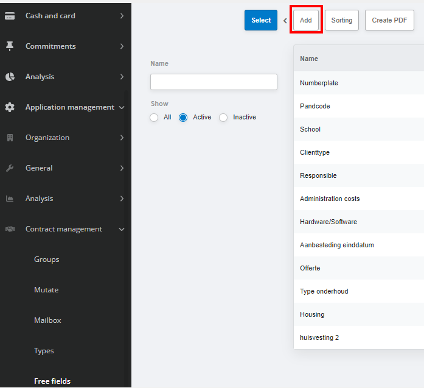Click the Cash and card credit-card icon
424x388 pixels.
coord(10,16)
